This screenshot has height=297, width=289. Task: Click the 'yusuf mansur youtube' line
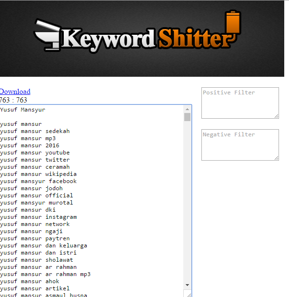click(x=35, y=153)
